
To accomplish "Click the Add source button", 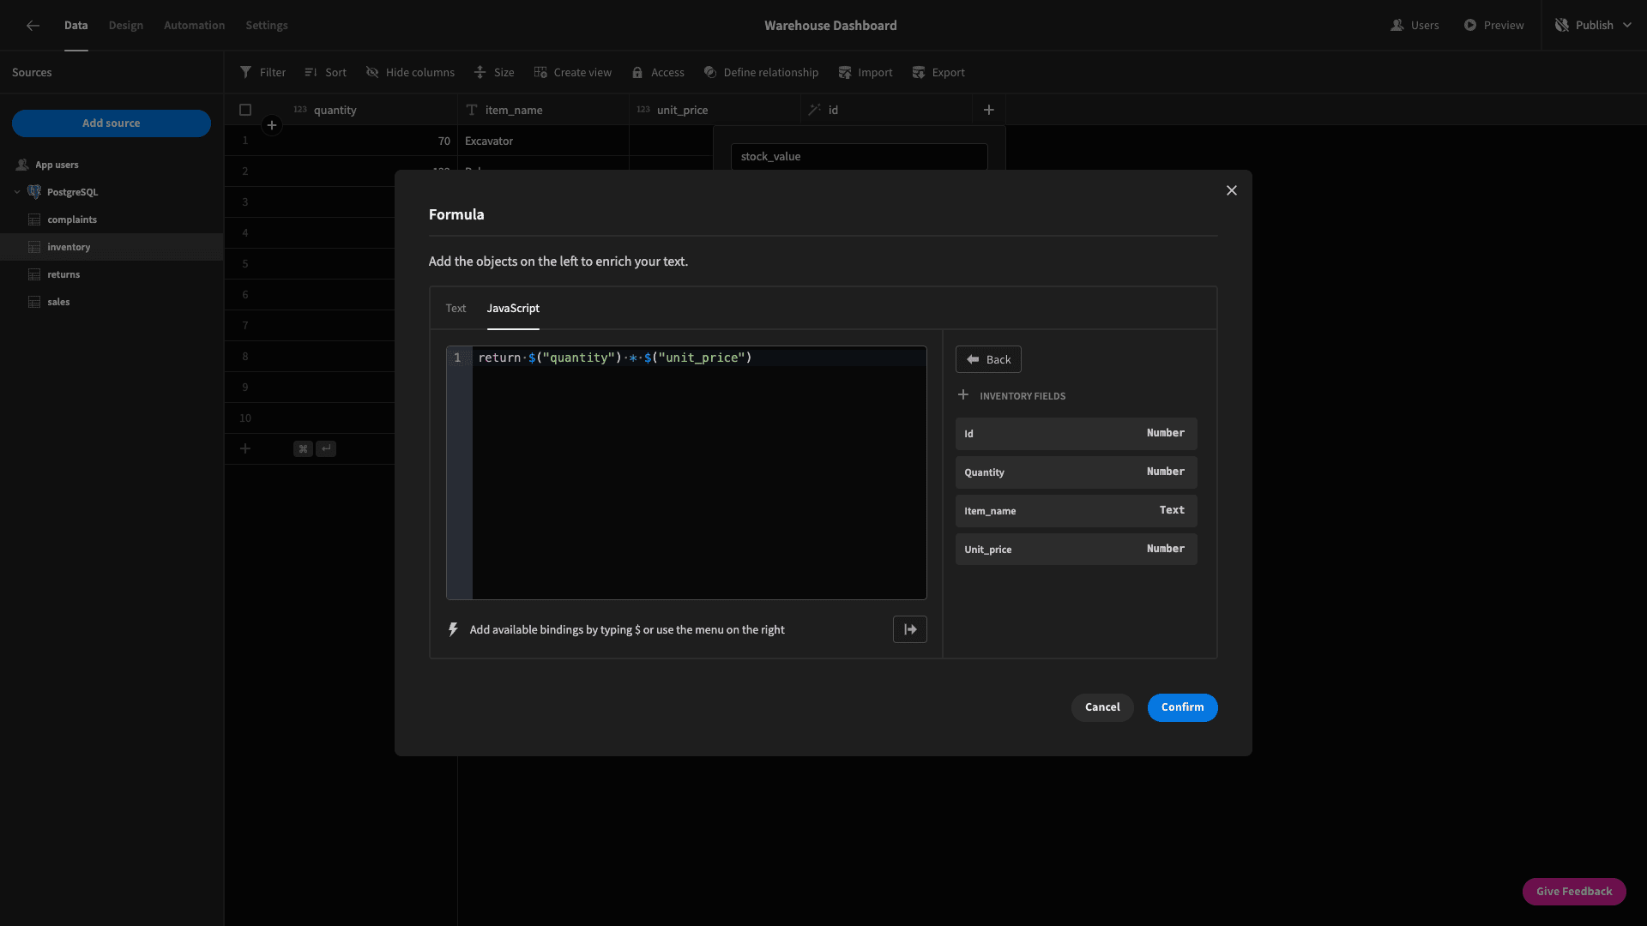I will coord(112,123).
